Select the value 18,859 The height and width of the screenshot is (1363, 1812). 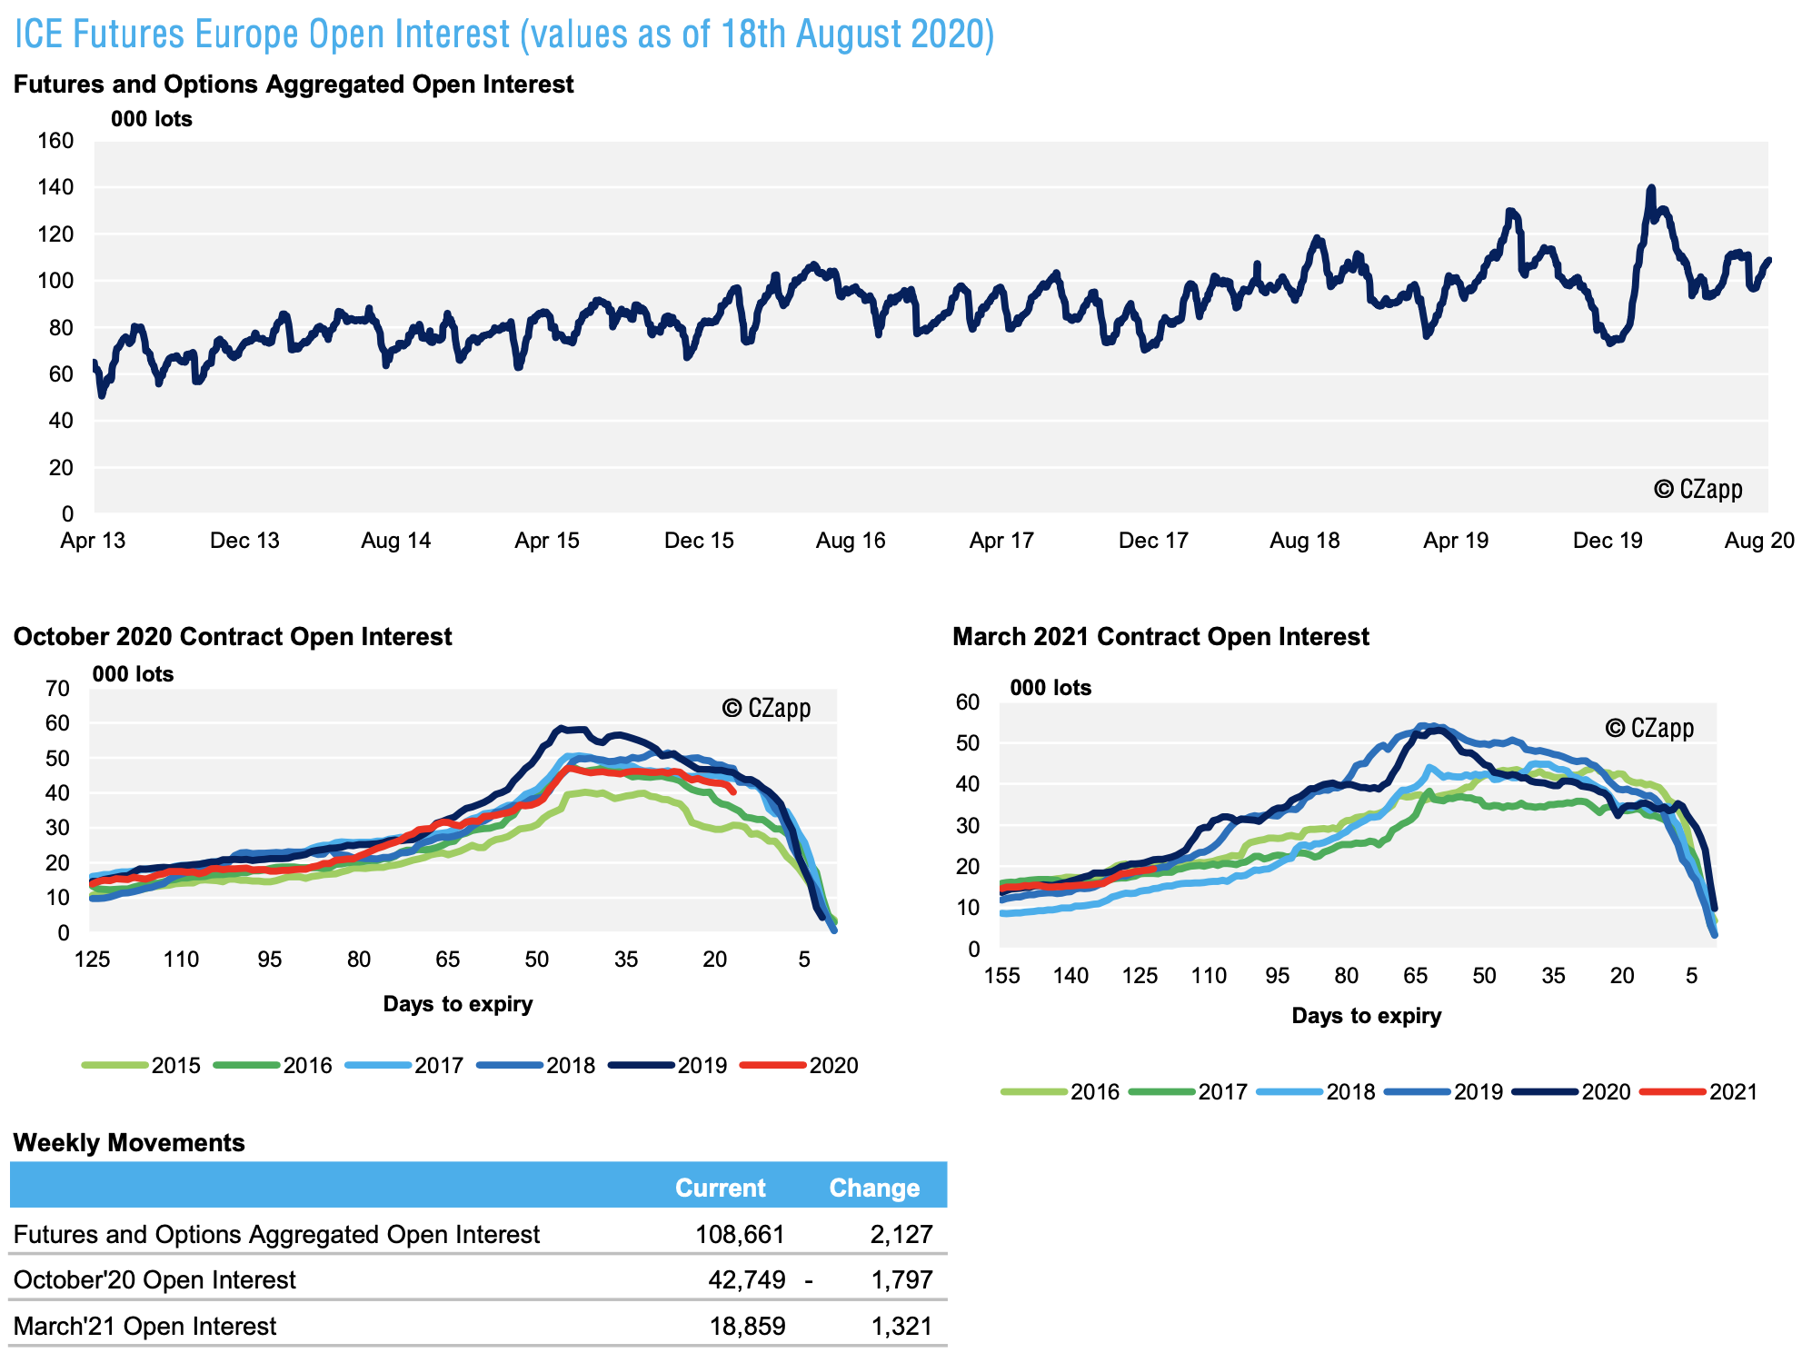[x=747, y=1326]
